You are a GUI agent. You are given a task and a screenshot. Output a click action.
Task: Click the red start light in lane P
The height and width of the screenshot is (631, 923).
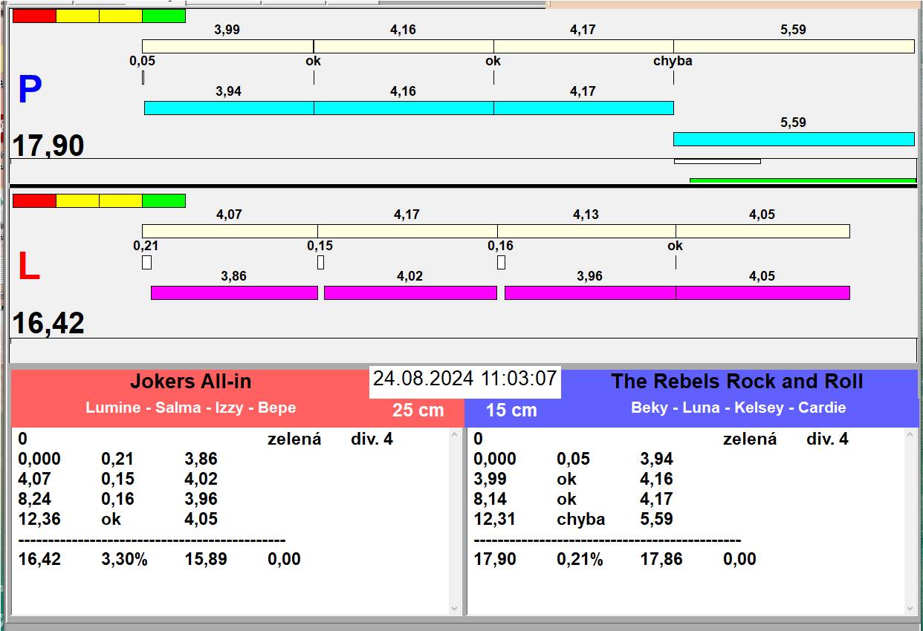click(34, 16)
